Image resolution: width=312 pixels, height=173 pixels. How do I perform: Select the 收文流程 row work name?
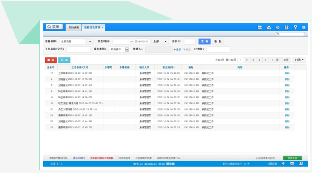pyautogui.click(x=80, y=103)
